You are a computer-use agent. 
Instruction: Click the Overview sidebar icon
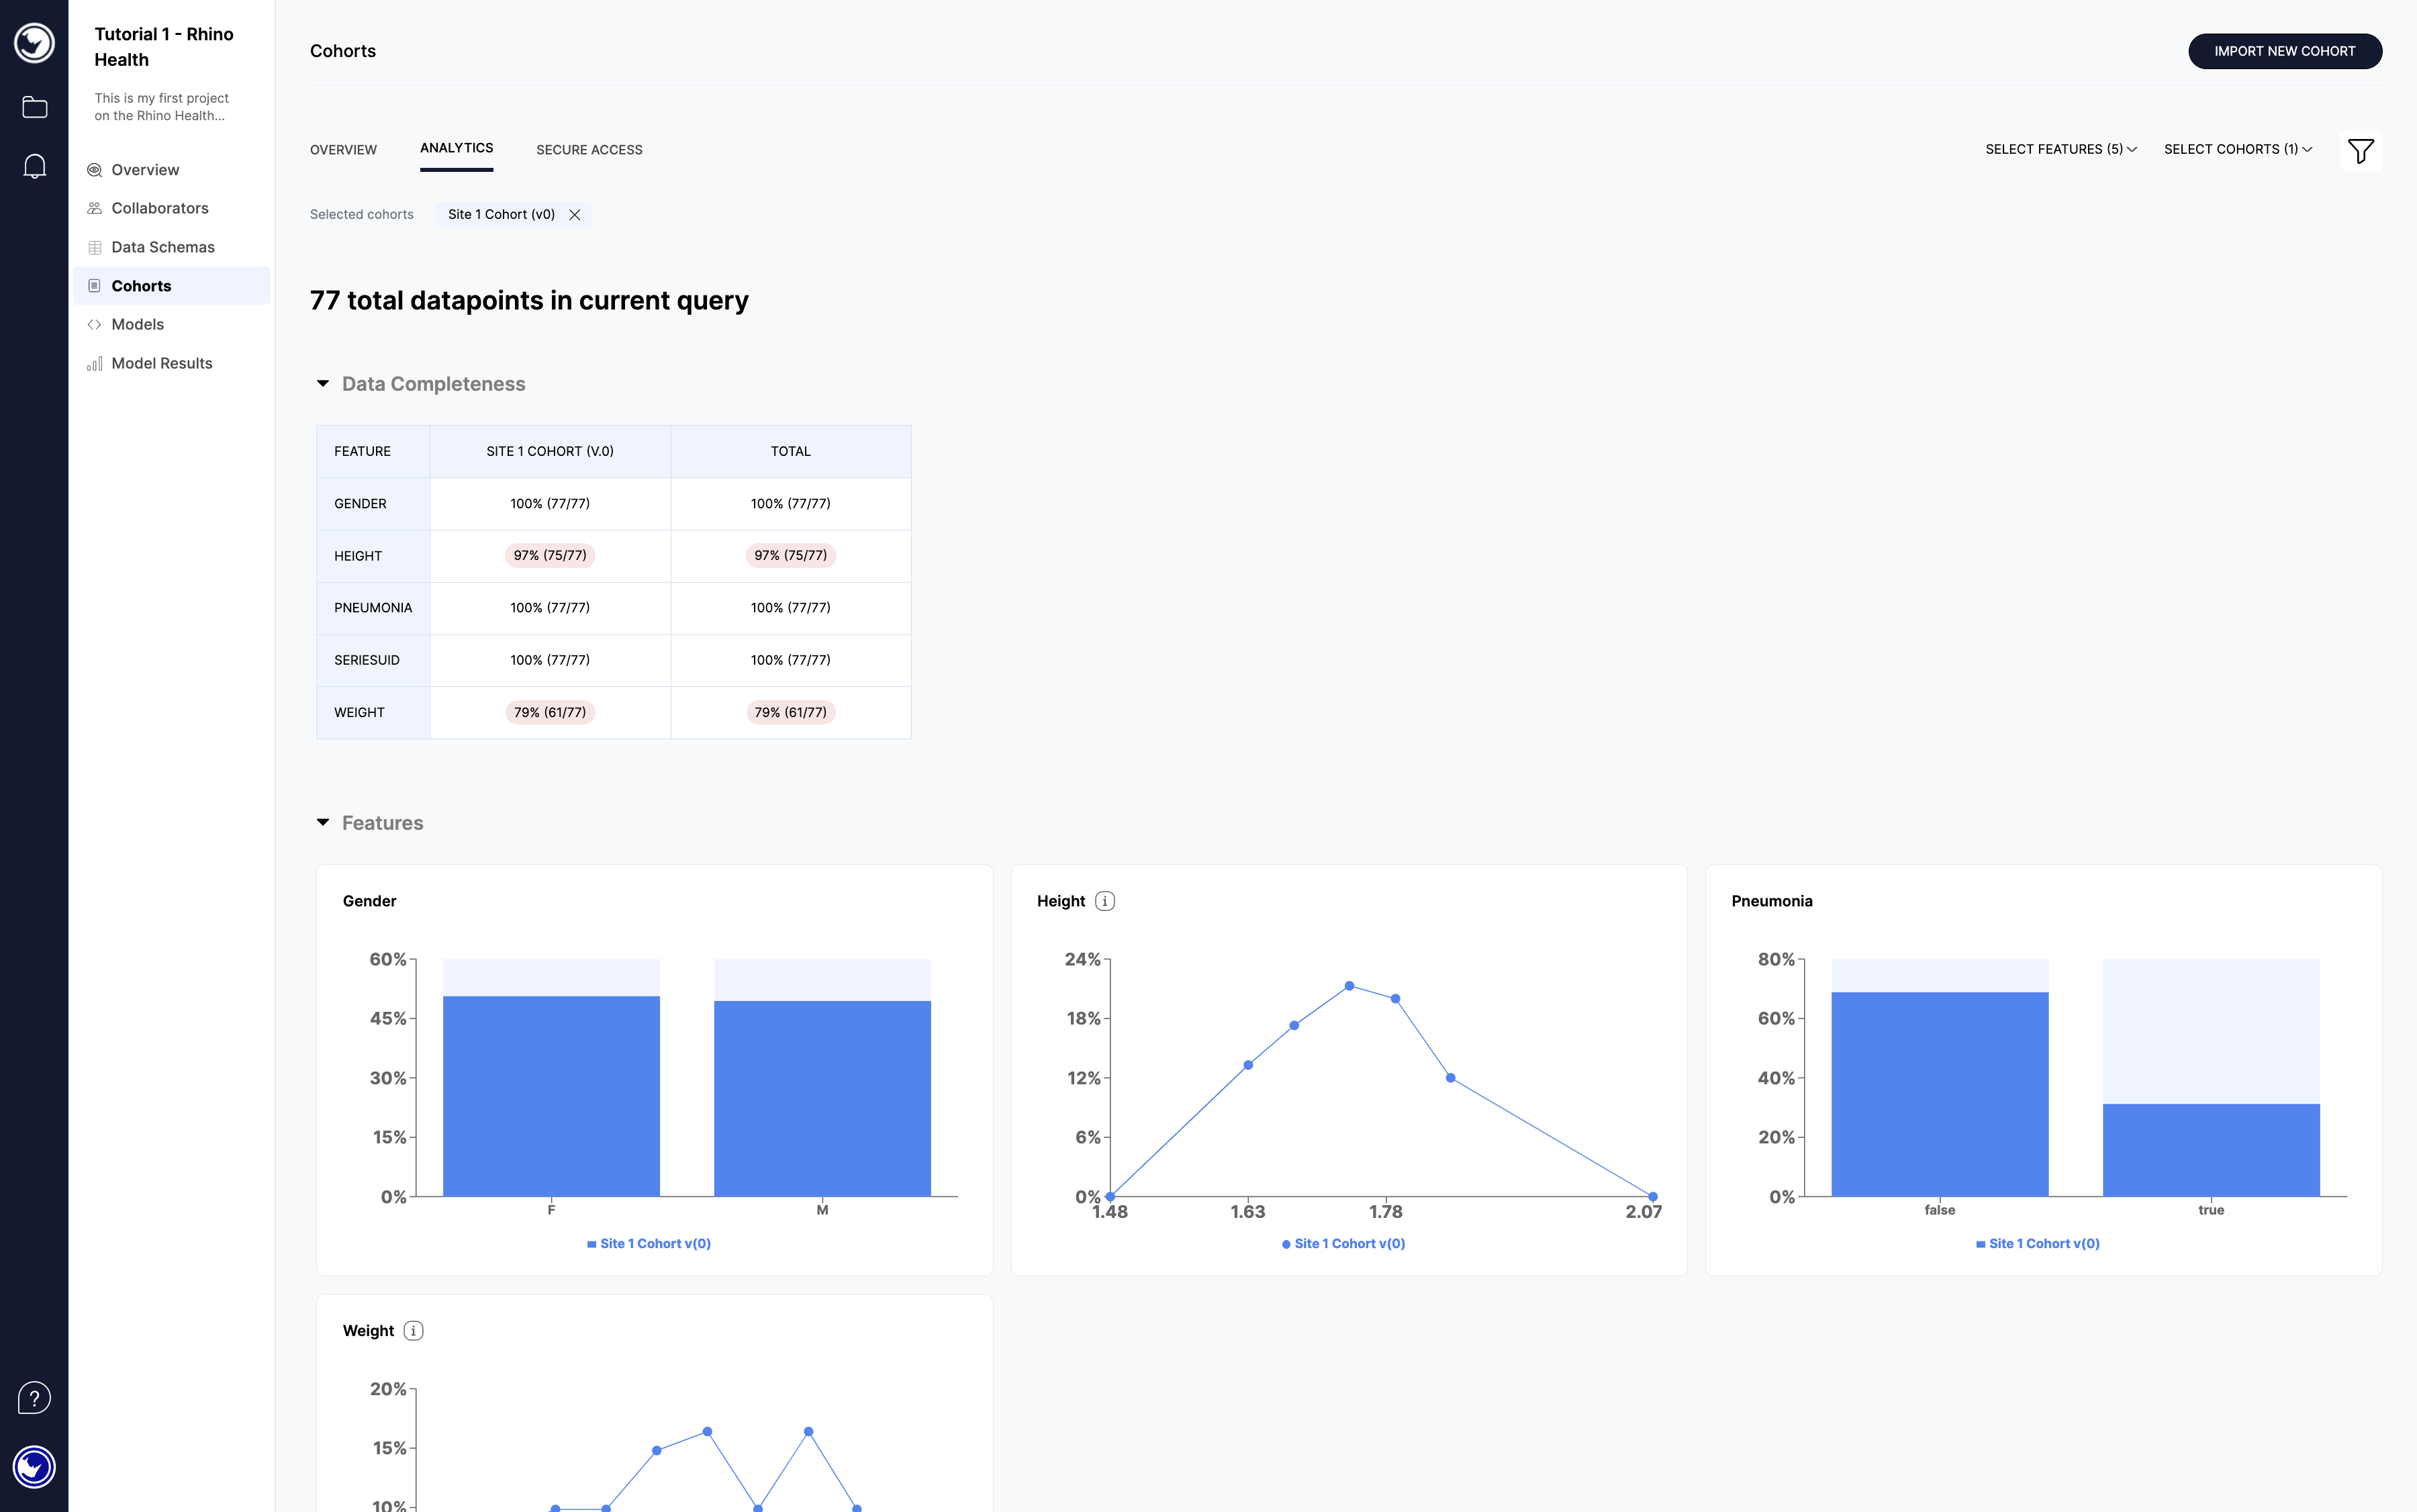tap(95, 170)
